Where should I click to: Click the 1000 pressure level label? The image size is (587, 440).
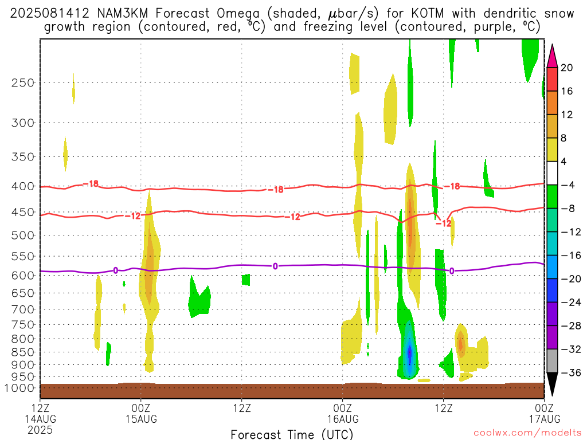pyautogui.click(x=20, y=388)
